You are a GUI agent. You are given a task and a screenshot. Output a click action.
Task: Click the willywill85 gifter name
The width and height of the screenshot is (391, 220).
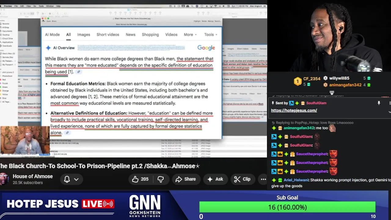point(339,78)
